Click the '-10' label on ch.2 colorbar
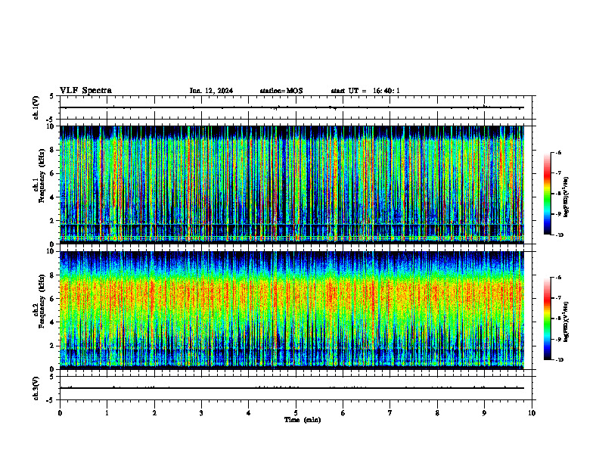Screen dimensions: 599x463 (x=559, y=360)
